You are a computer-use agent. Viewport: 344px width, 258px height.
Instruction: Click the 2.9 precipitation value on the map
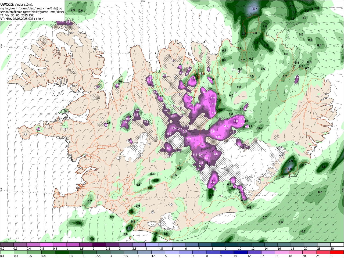coord(291,161)
